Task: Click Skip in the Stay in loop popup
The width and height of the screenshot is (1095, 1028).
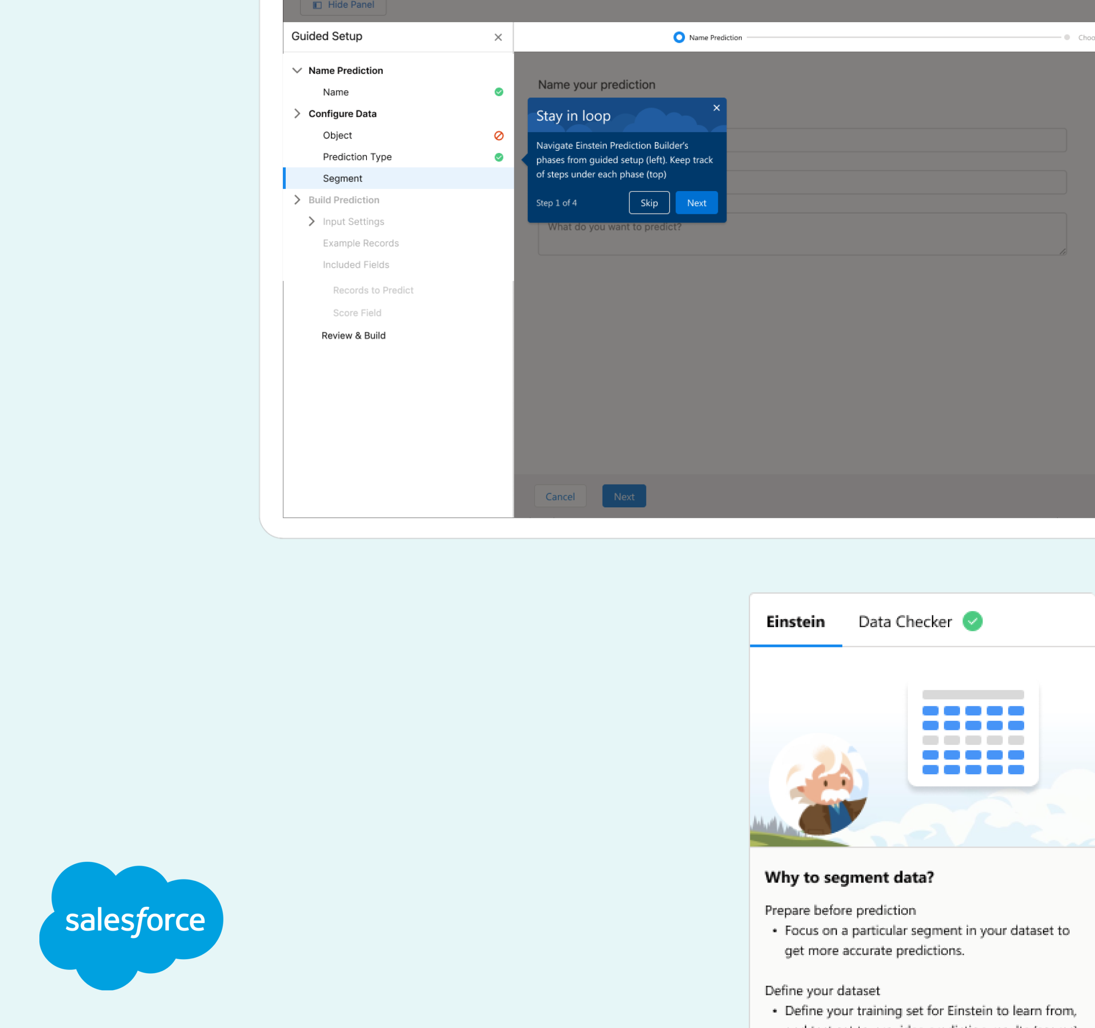Action: pos(649,202)
